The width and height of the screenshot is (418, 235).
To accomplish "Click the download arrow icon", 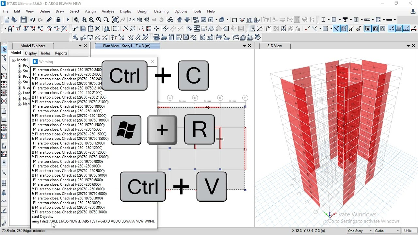I will tap(413, 11).
